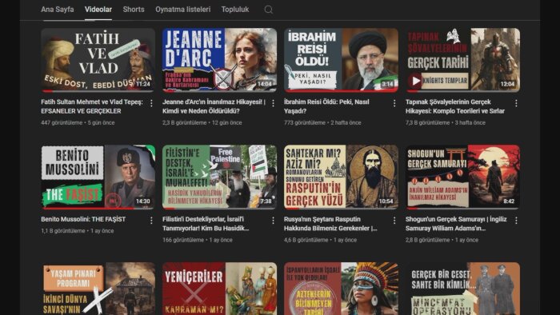The image size is (560, 315).
Task: Click the 10:54 duration badge
Action: [386, 201]
